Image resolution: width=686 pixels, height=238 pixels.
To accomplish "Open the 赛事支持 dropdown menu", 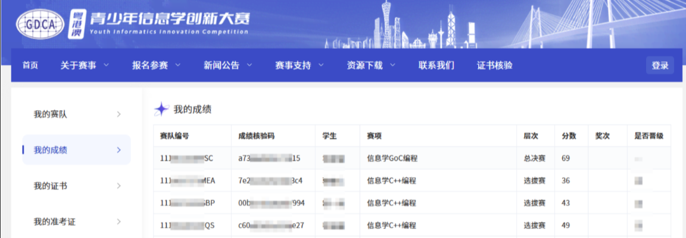I will (x=300, y=65).
